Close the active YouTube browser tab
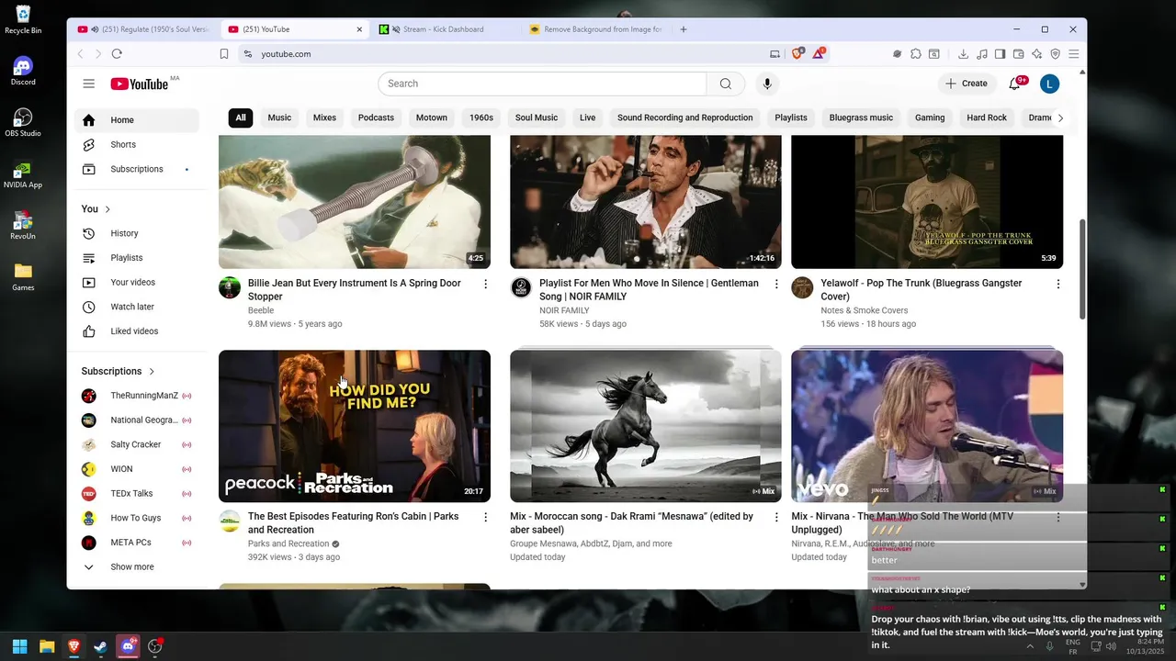Image resolution: width=1176 pixels, height=661 pixels. tap(359, 29)
